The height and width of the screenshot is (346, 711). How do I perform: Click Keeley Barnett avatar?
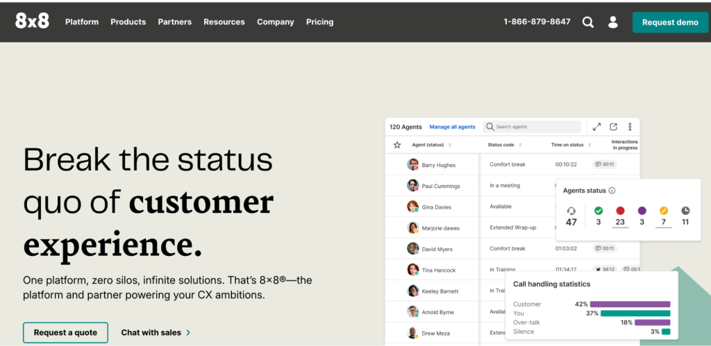coord(412,291)
